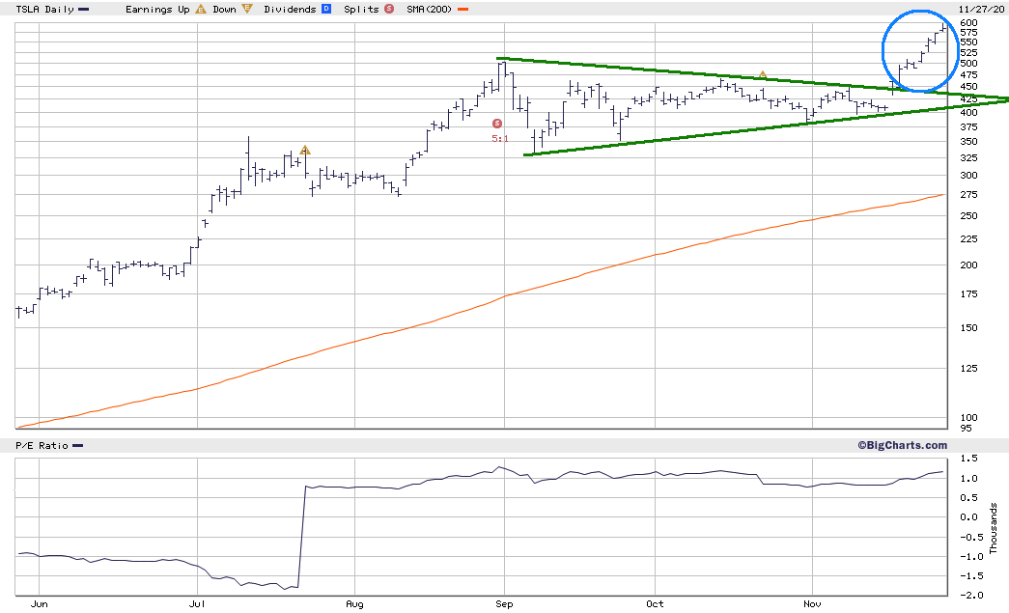Image resolution: width=1009 pixels, height=613 pixels.
Task: Click the "Oct" month axis label
Action: tap(655, 604)
